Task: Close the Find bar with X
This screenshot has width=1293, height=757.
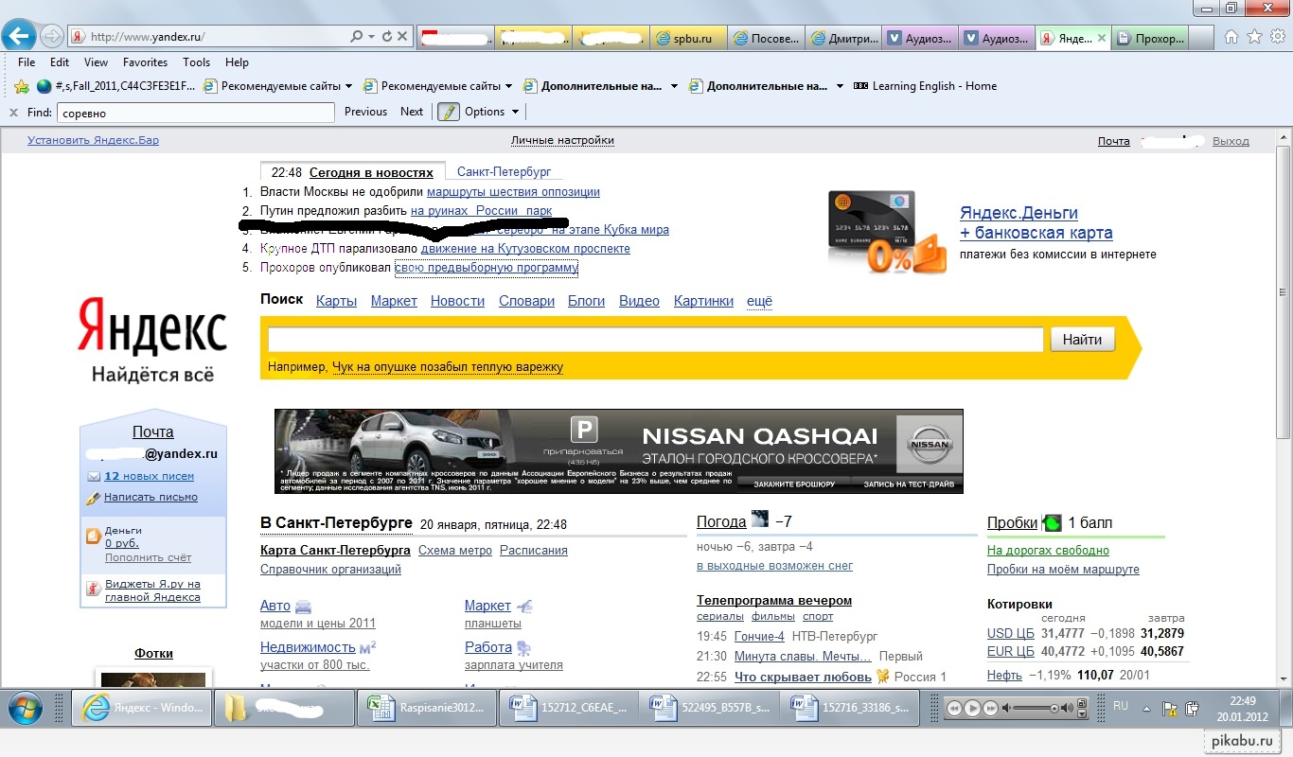Action: coord(13,112)
